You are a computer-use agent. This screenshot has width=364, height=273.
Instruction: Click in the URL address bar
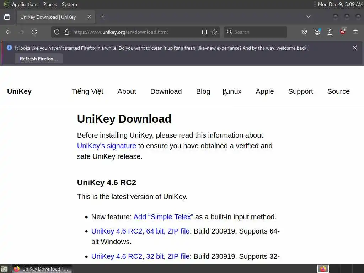136,32
